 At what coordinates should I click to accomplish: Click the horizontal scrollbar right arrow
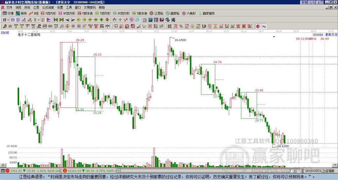click(x=295, y=171)
